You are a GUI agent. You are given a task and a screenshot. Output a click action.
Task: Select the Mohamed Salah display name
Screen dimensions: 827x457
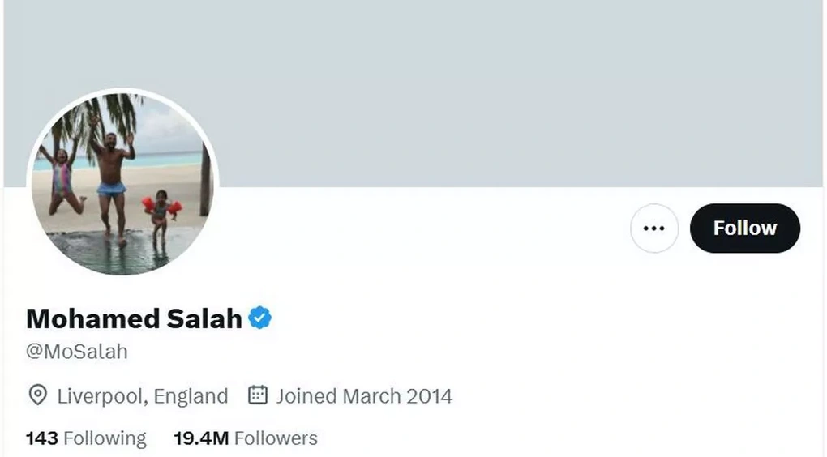[134, 318]
